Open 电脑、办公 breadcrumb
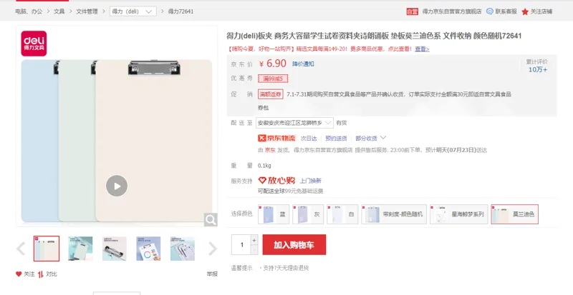The image size is (573, 295). point(29,11)
